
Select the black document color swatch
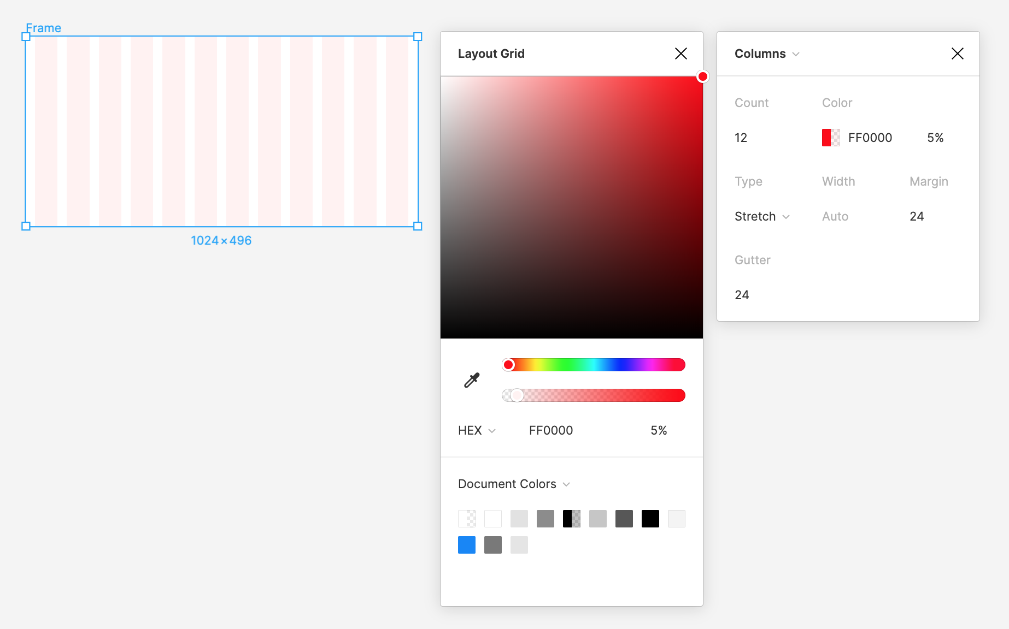pyautogui.click(x=650, y=519)
